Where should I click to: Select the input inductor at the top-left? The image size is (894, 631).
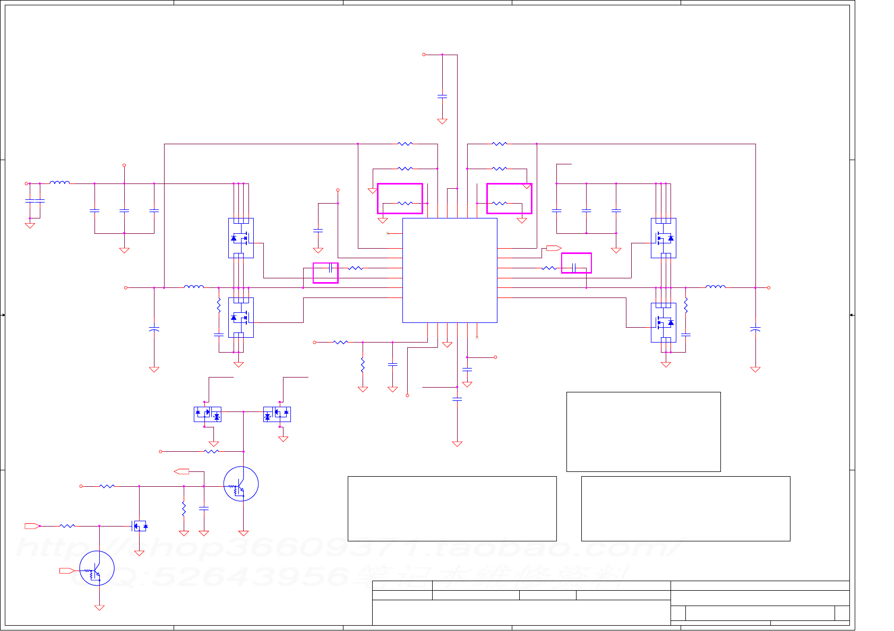59,182
